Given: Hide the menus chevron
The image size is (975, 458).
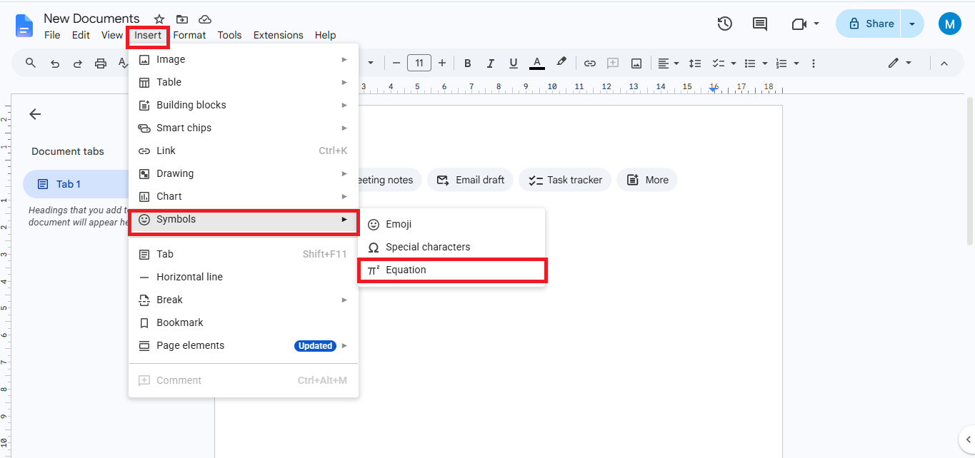Looking at the screenshot, I should [x=944, y=63].
